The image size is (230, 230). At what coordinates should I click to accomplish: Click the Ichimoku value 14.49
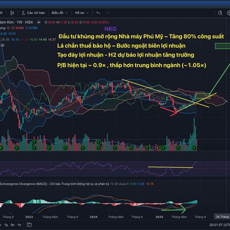pos(43,39)
